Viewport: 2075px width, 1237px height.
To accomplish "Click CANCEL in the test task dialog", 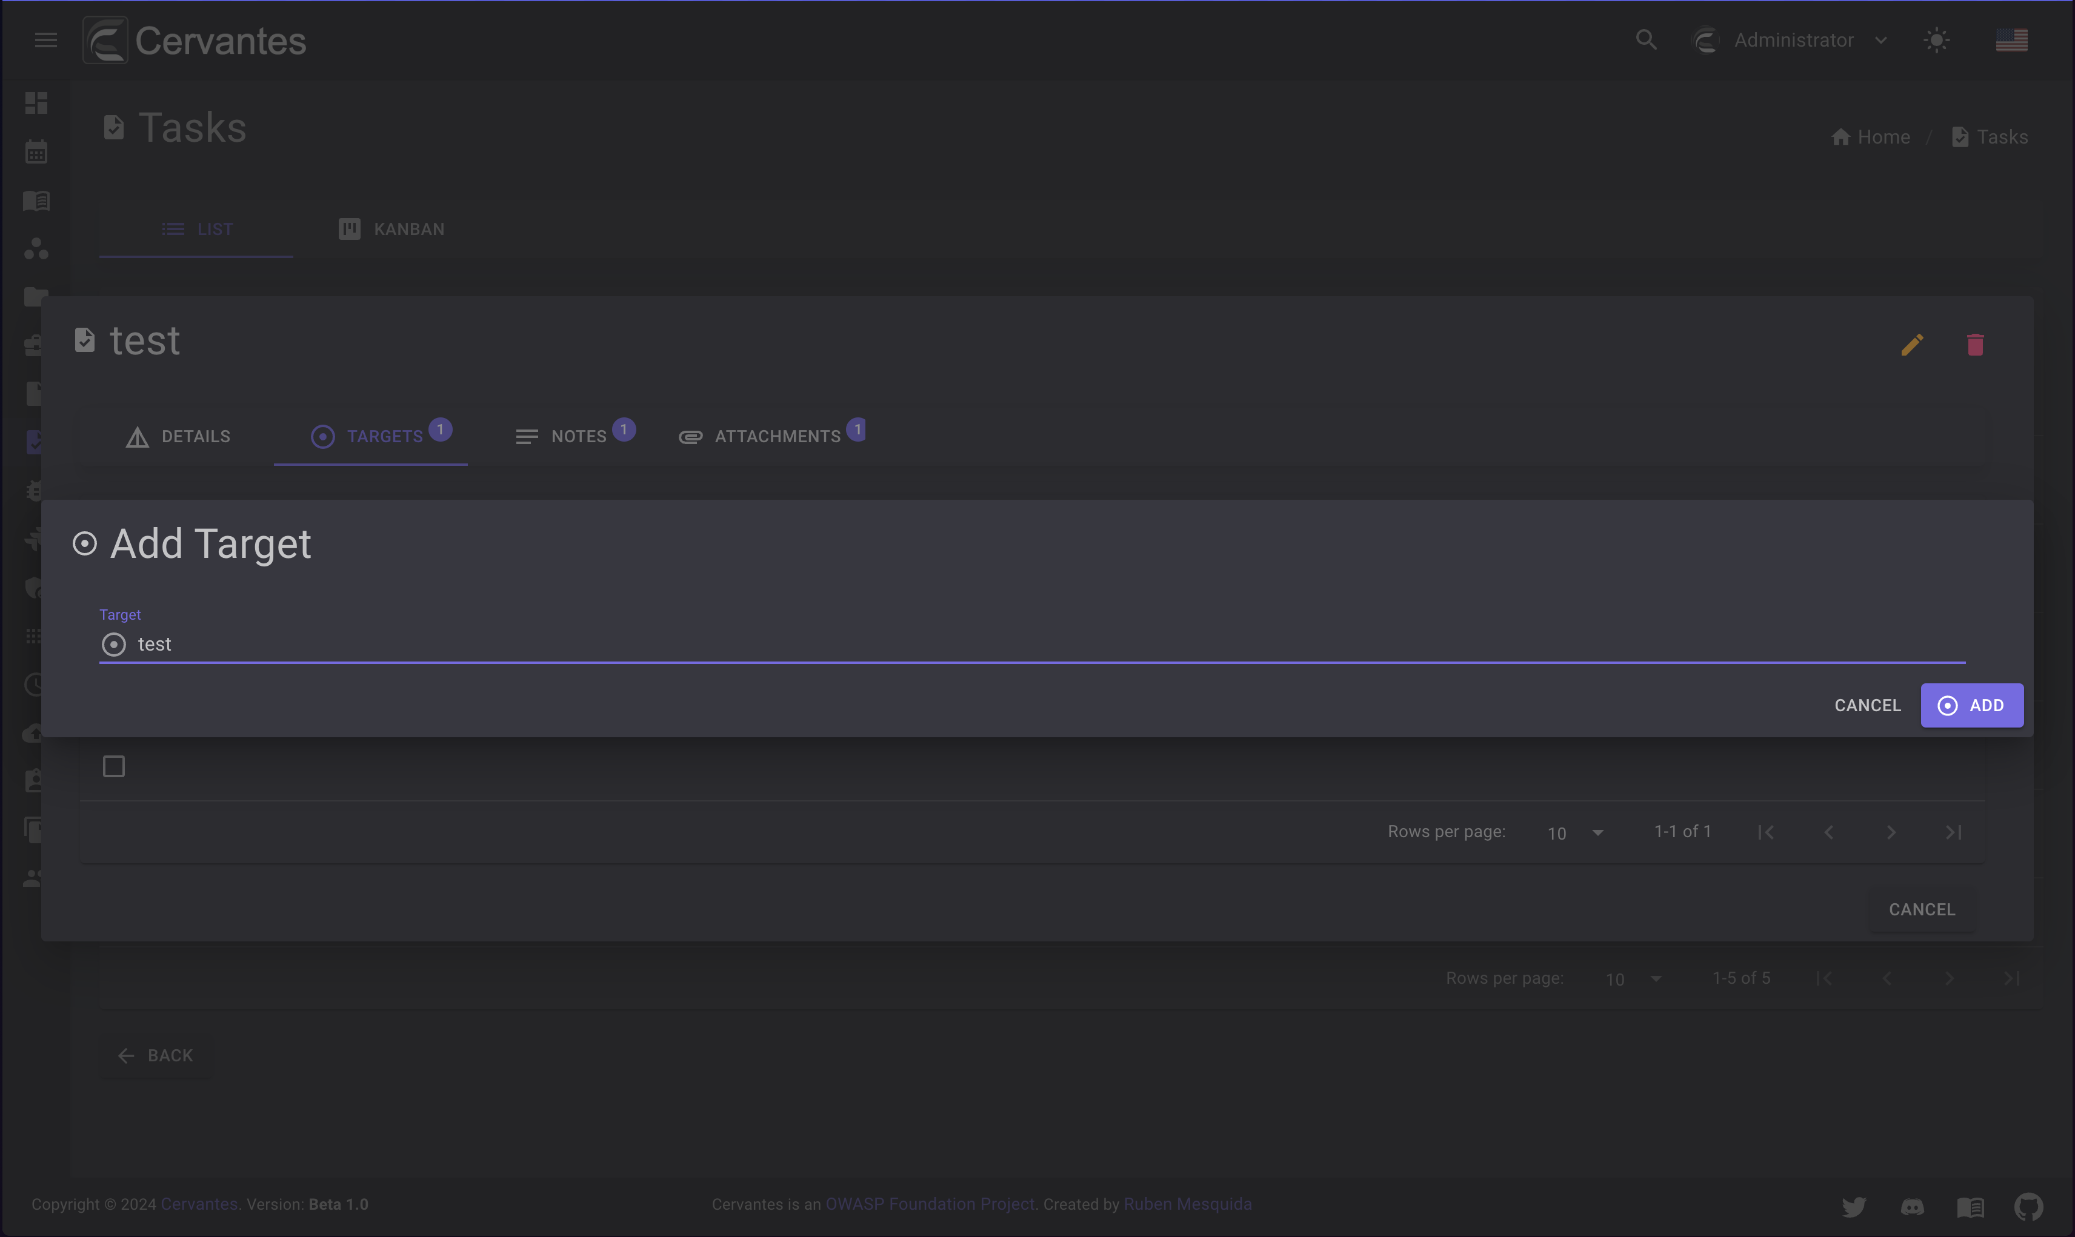I will [x=1922, y=909].
